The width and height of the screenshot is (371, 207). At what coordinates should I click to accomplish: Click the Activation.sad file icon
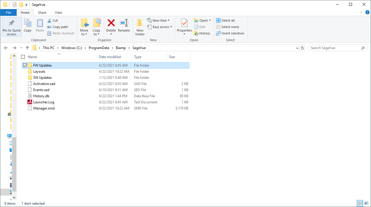point(30,84)
